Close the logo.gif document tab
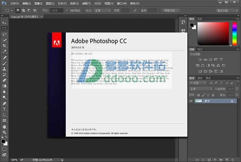Viewport: 241px width, 162px height. pos(41,16)
